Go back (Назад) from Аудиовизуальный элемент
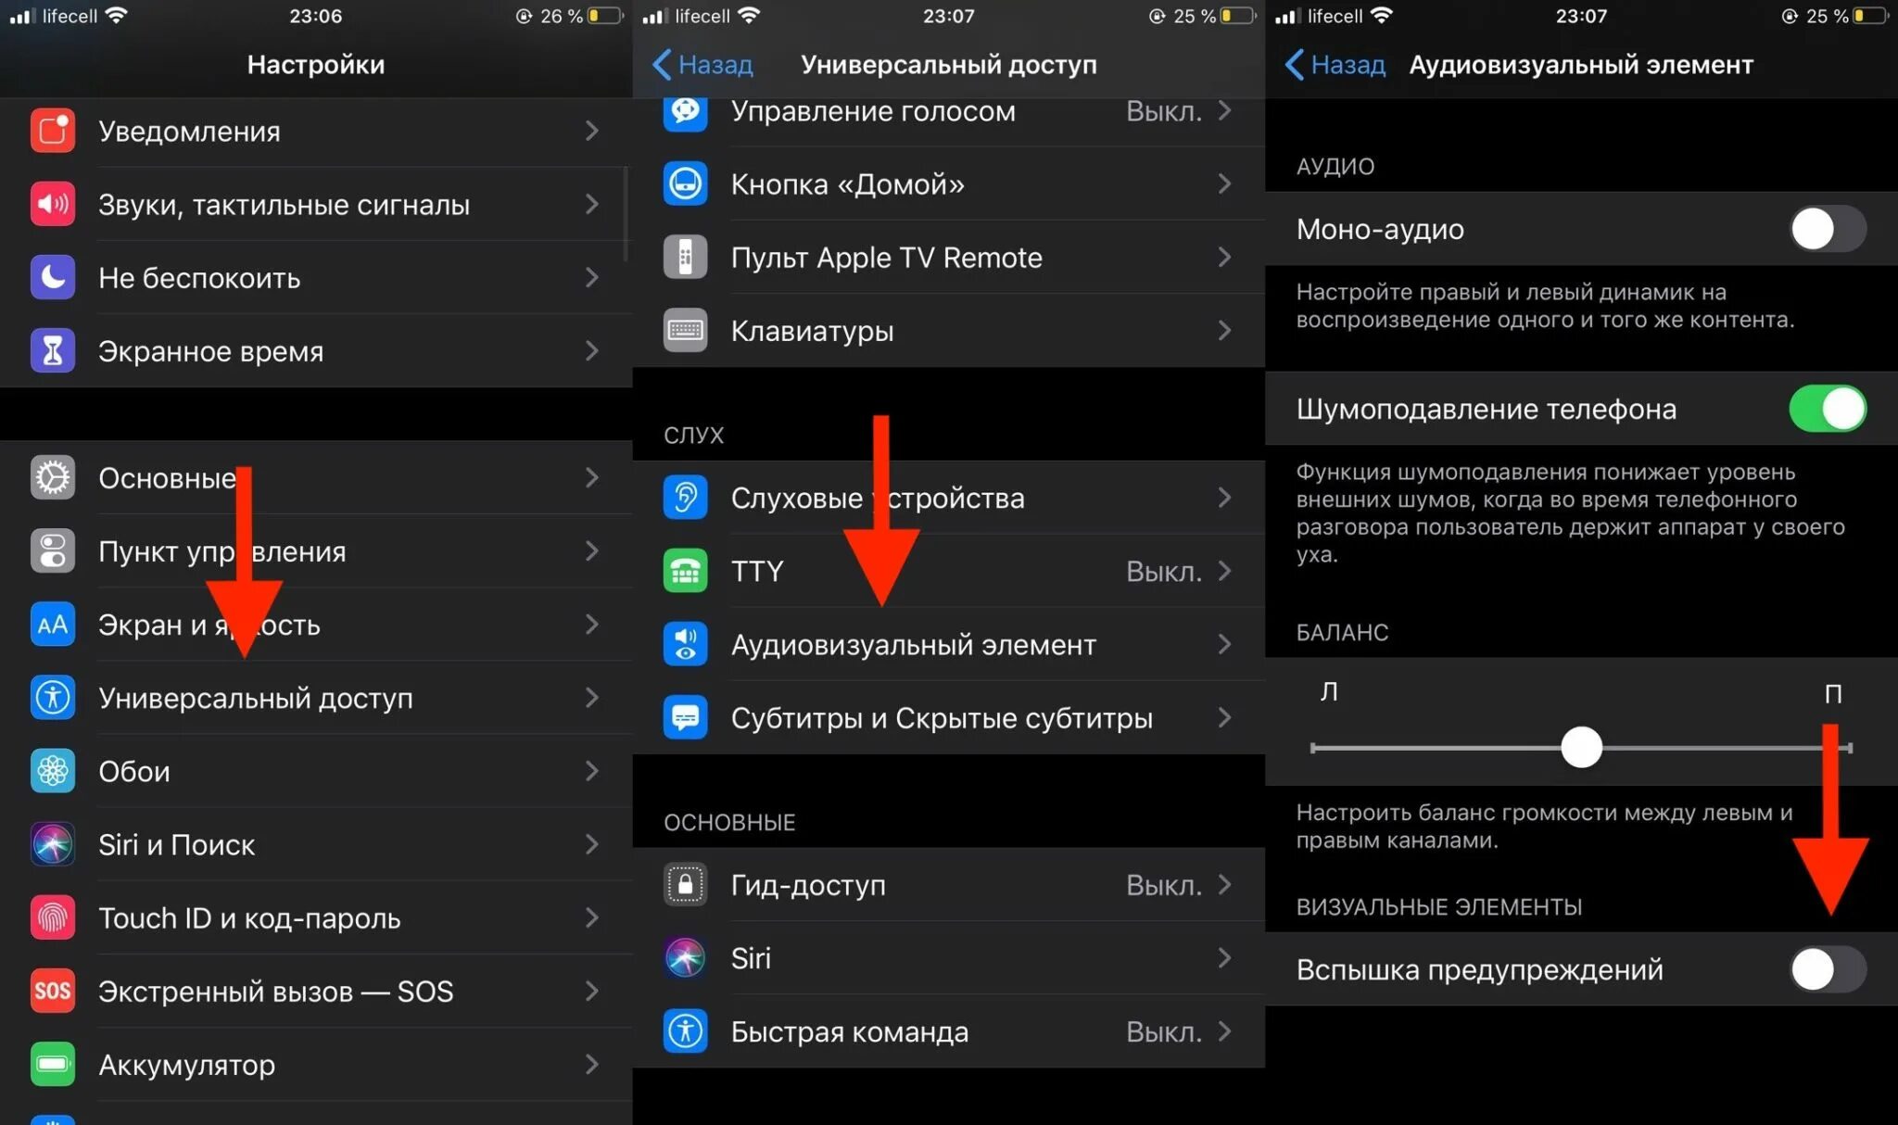Screen dimensions: 1898x1125 pos(1335,65)
